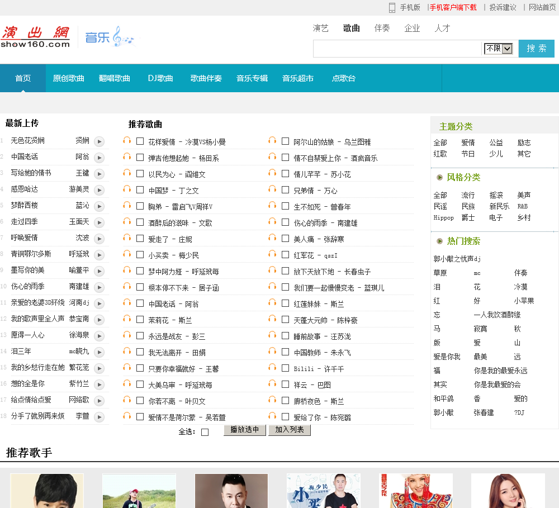This screenshot has width=559, height=508.
Task: Play 青铜鄂尔多斯 from latest uploads
Action: 99,255
